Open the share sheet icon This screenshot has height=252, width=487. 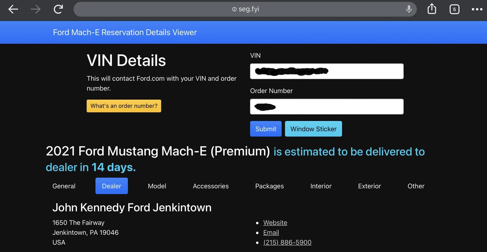click(432, 9)
